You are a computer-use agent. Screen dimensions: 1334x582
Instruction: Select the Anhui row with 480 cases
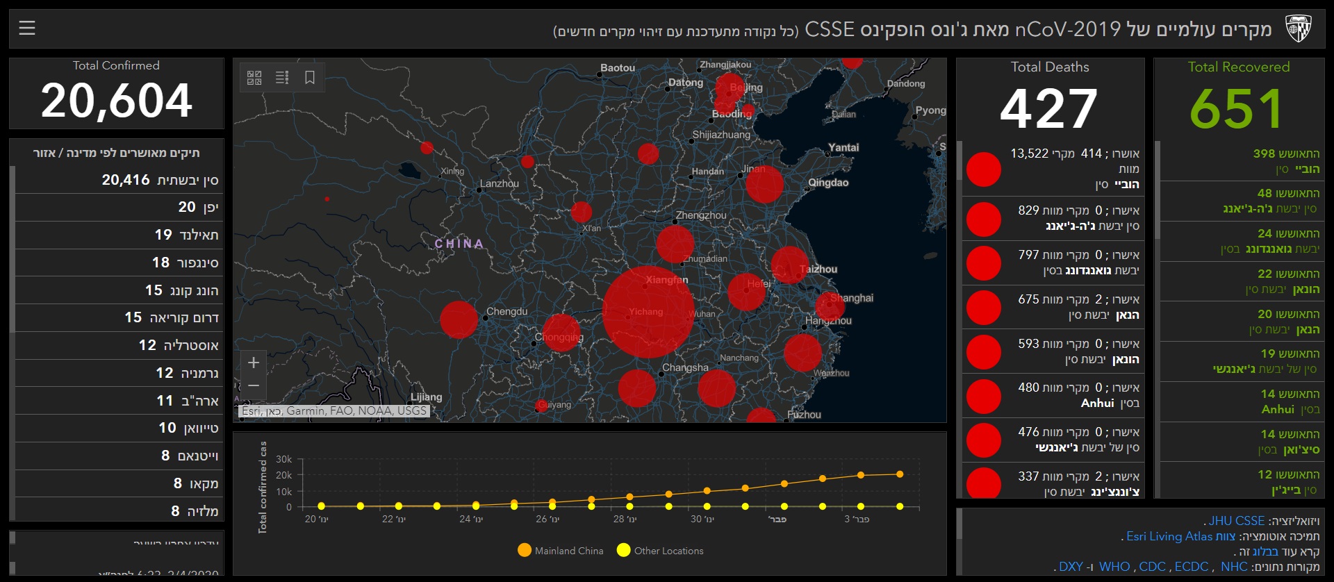pyautogui.click(x=1052, y=396)
